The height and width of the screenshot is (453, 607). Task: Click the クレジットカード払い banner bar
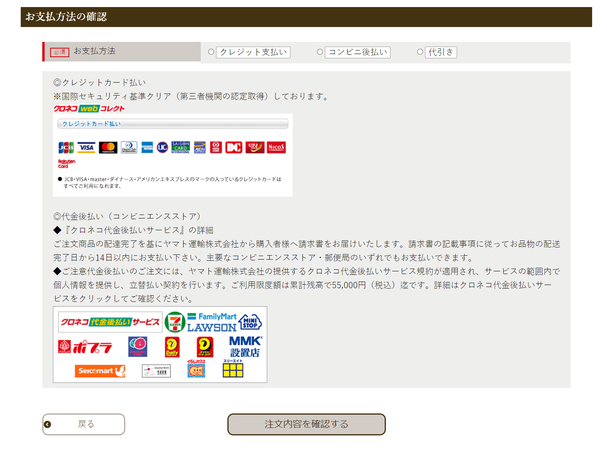173,124
